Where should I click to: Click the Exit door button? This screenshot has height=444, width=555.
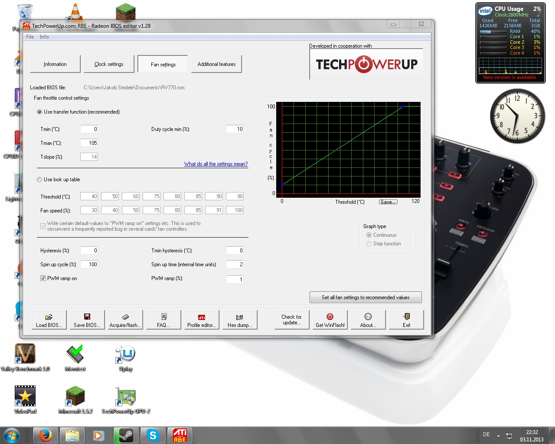pyautogui.click(x=406, y=320)
